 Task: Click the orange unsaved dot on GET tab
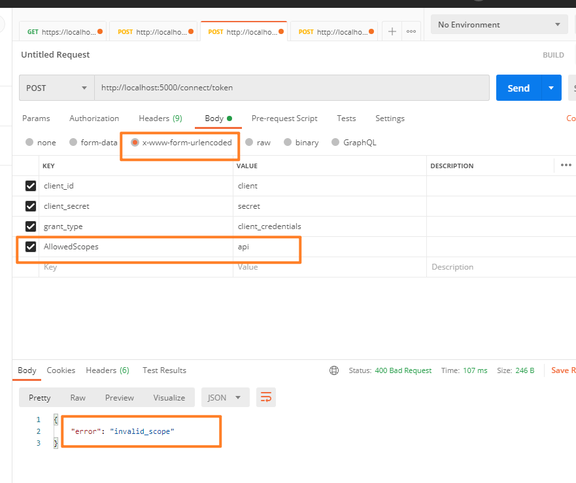click(x=100, y=31)
